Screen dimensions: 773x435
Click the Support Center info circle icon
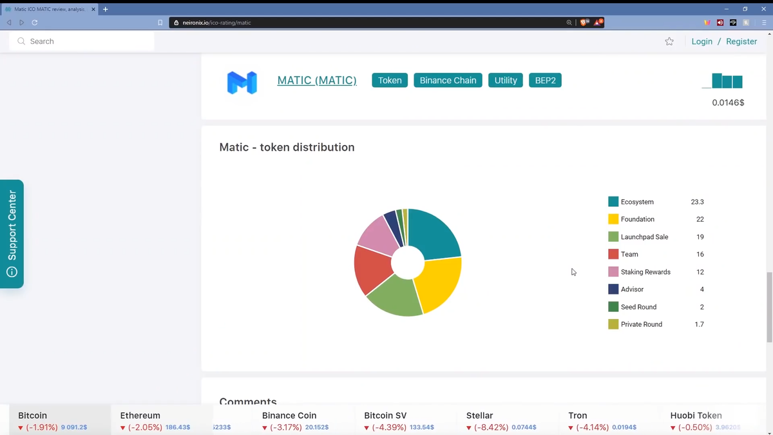pos(12,272)
